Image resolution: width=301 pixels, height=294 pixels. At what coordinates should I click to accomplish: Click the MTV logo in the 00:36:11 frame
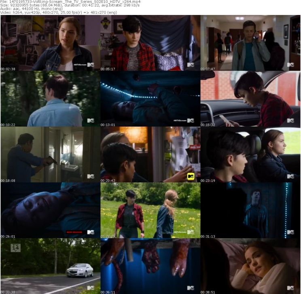pyautogui.click(x=191, y=288)
